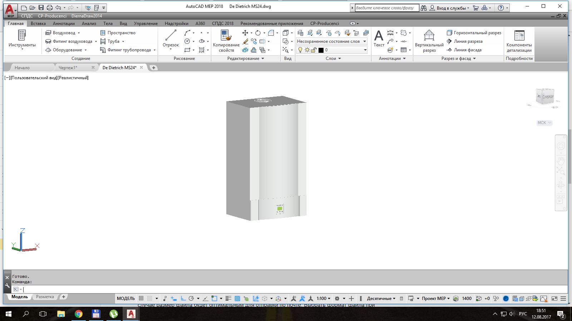Image resolution: width=572 pixels, height=321 pixels.
Task: Click the Линия фасада button
Action: pyautogui.click(x=464, y=50)
